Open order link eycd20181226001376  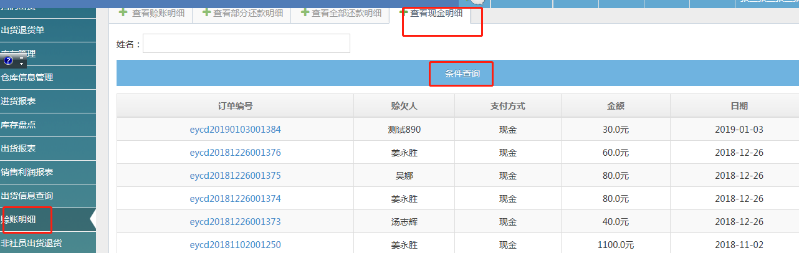click(x=235, y=153)
